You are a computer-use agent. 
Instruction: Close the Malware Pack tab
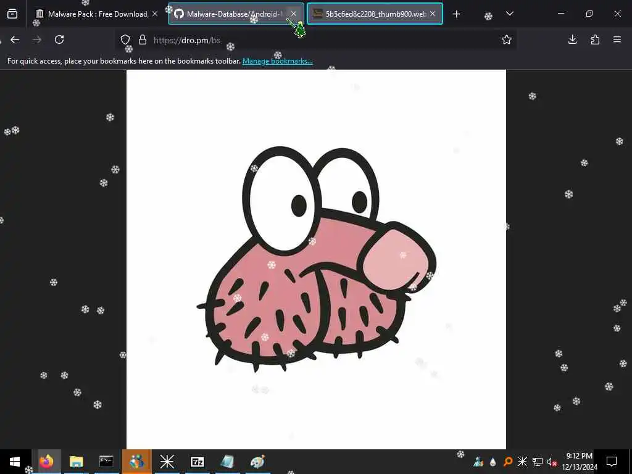pyautogui.click(x=155, y=14)
